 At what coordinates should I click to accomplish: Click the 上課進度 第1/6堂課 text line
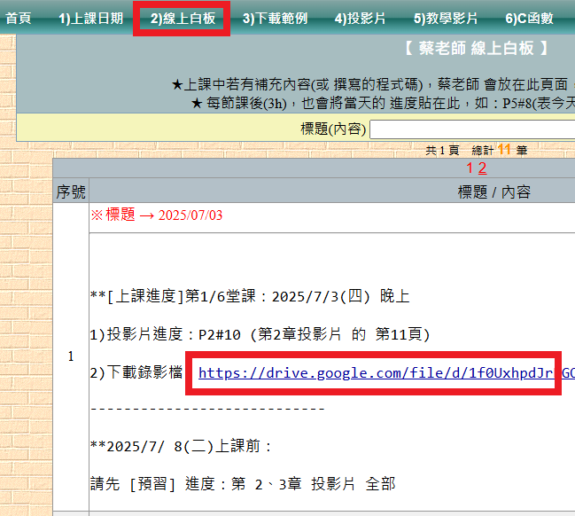coord(250,297)
